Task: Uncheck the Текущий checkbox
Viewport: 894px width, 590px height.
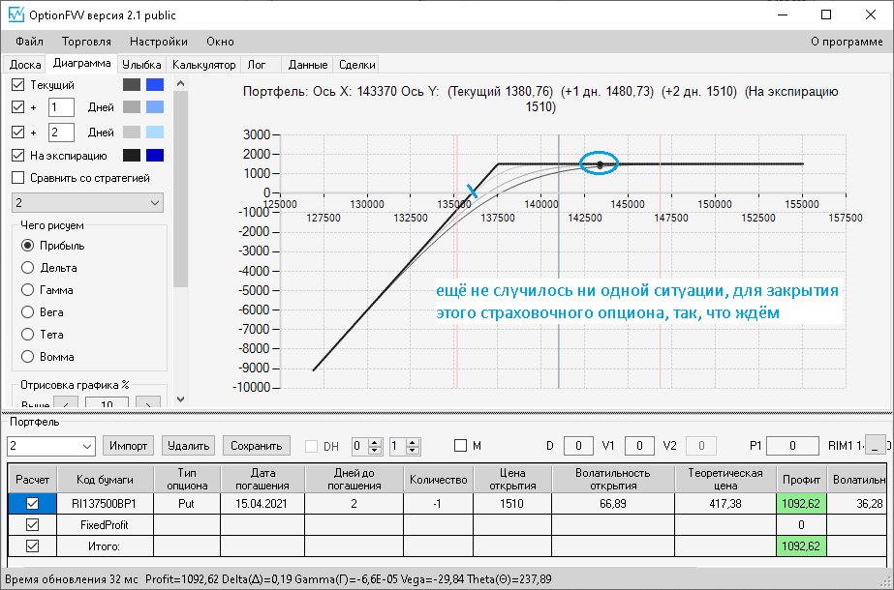Action: tap(17, 85)
